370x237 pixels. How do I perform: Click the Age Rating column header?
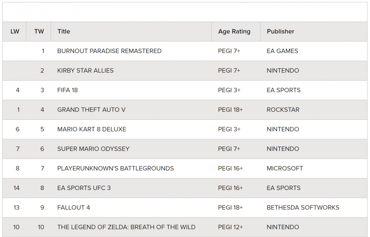(x=234, y=32)
